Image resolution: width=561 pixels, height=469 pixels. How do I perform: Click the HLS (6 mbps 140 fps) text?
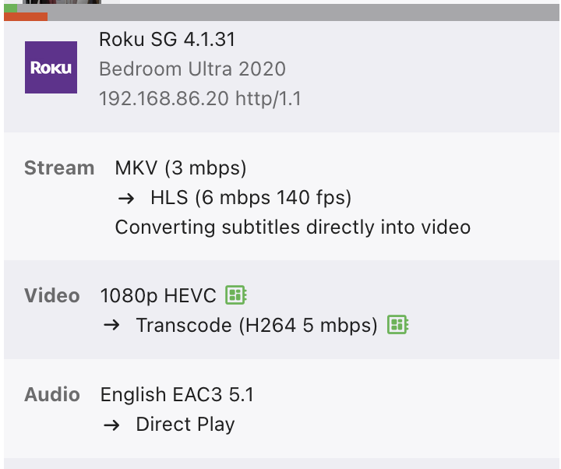point(251,198)
